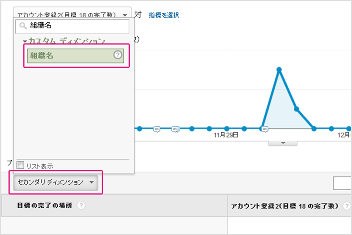Image resolution: width=352 pixels, height=235 pixels.
Task: Open the first annotation bubble on the timeline
Action: [x=157, y=129]
